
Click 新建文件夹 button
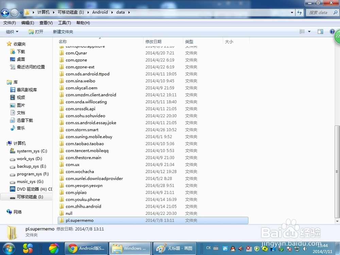63,32
